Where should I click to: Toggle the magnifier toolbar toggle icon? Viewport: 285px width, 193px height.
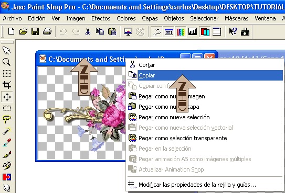point(157,32)
